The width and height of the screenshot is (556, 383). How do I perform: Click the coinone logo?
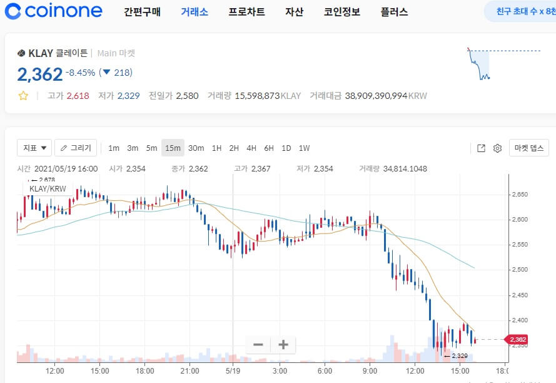pos(54,11)
